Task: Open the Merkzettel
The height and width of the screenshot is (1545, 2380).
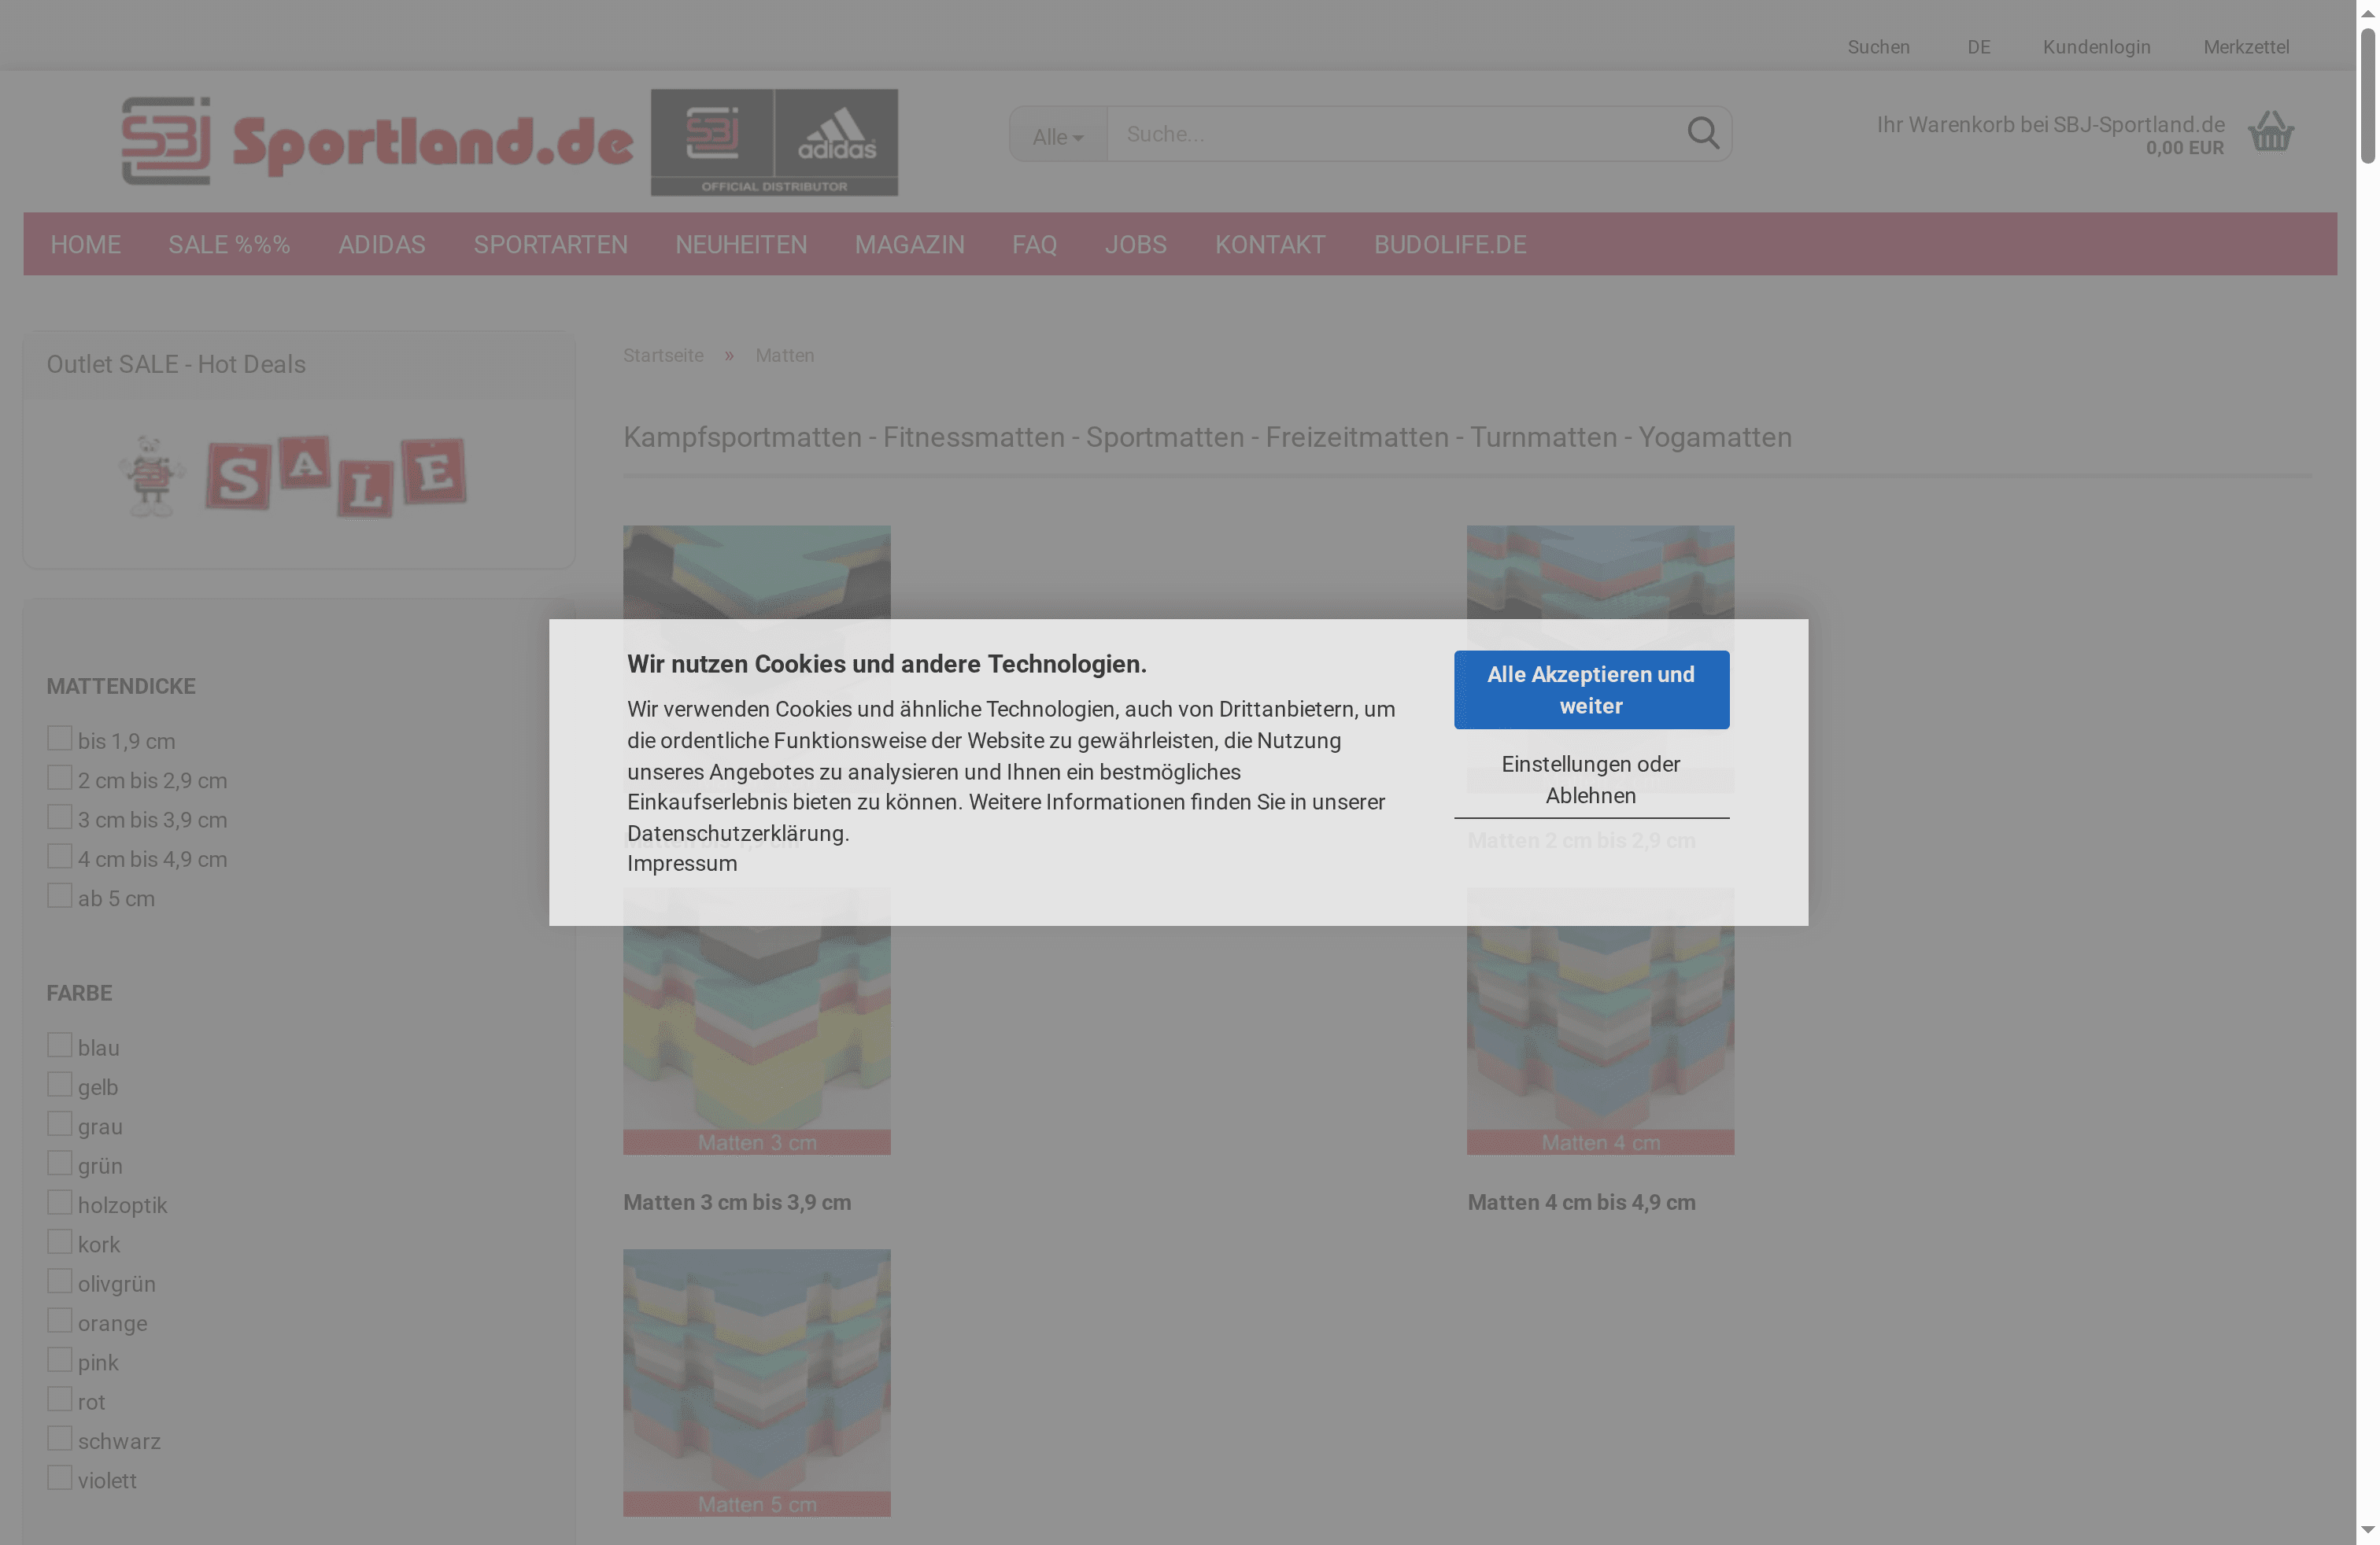Action: click(2246, 46)
